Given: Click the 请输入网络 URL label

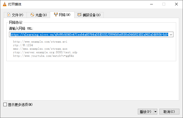Looking at the screenshot, I should coord(21,28).
